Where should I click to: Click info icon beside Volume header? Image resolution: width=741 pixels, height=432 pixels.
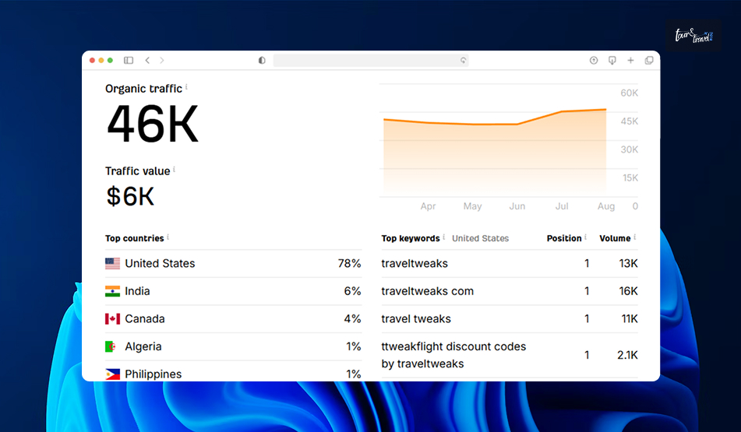click(x=635, y=237)
